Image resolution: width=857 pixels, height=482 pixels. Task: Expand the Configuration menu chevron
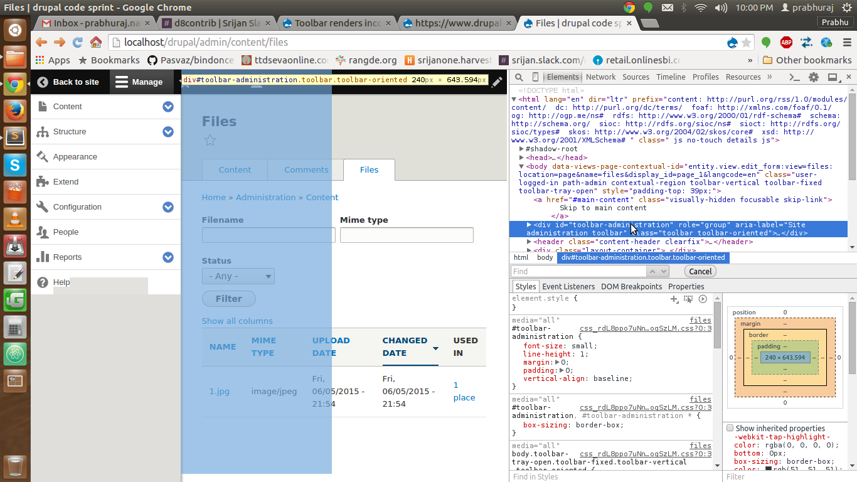click(x=168, y=207)
